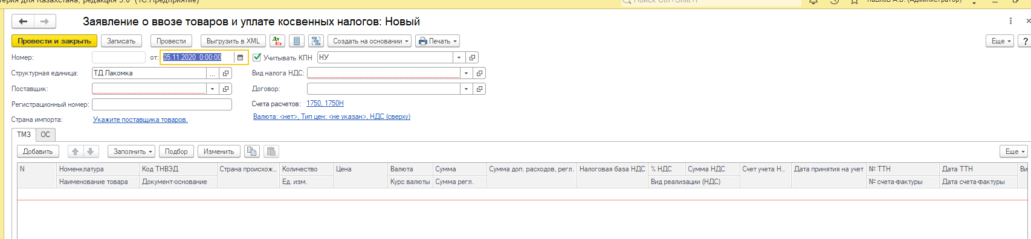Expand the Договор dropdown
Viewport: 1031px width, 239px height.
coord(466,89)
